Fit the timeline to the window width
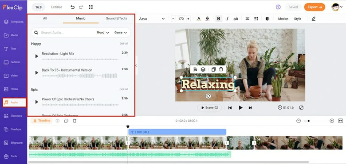 341,121
